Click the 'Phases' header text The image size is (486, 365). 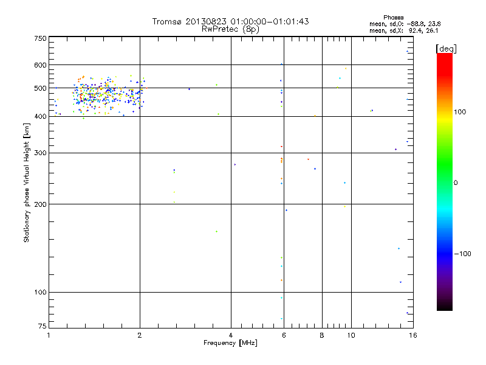coord(393,18)
